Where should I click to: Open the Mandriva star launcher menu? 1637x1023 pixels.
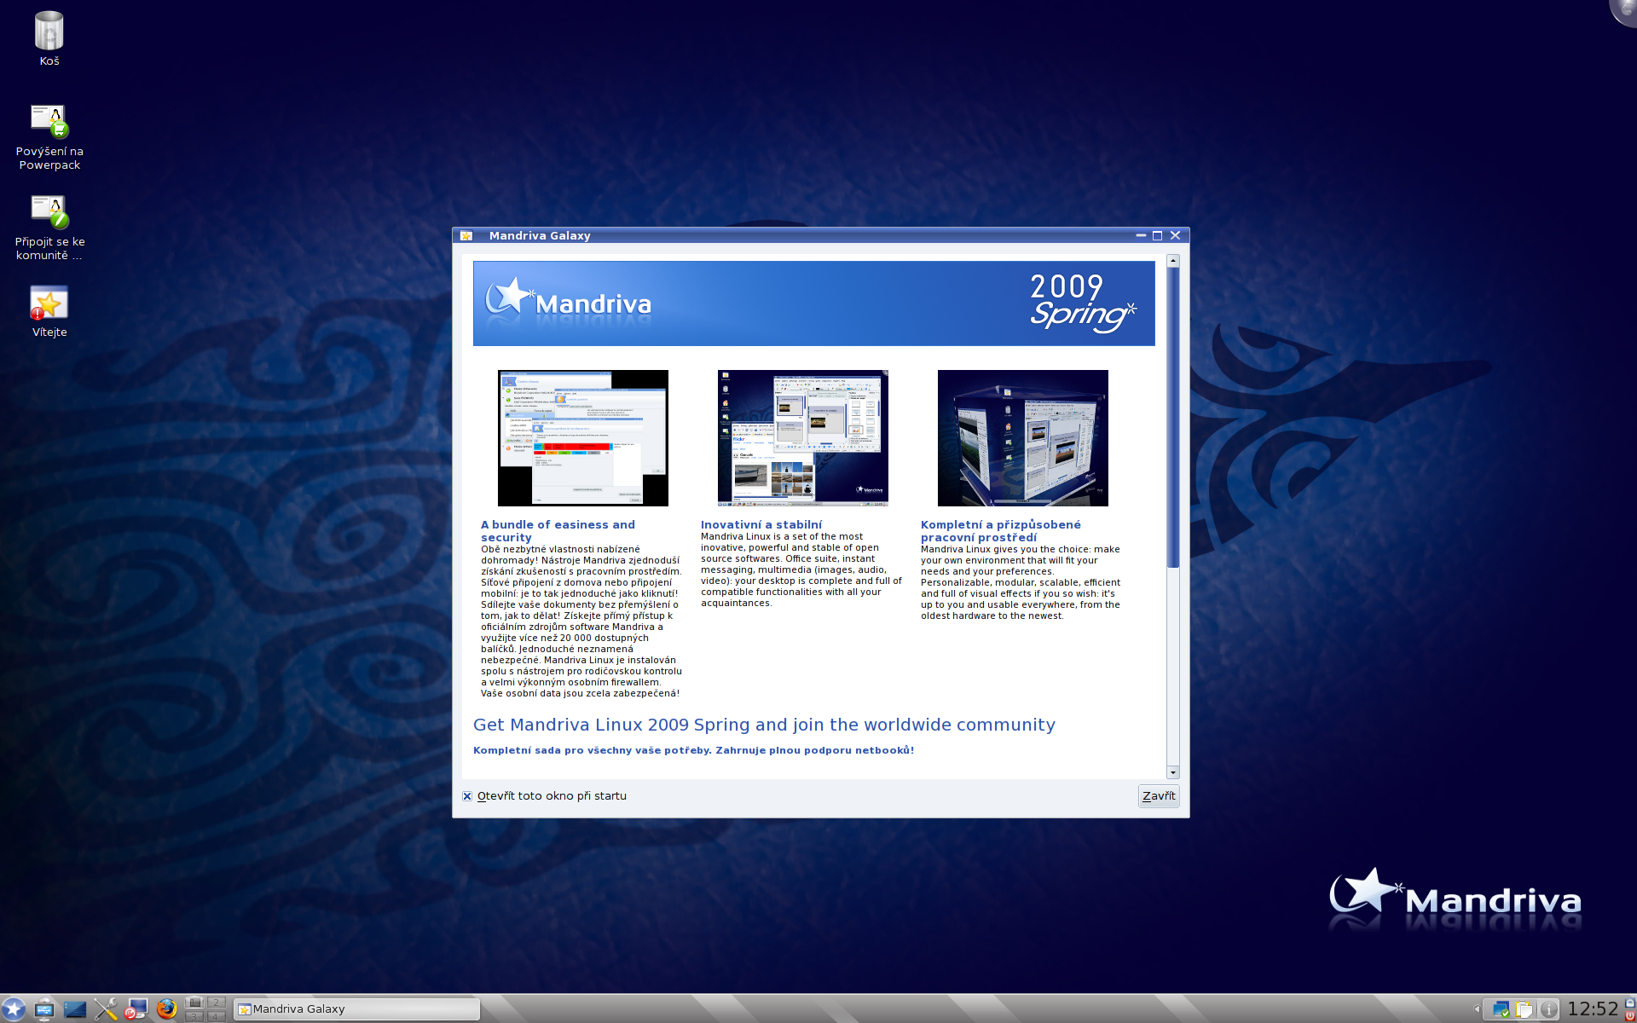click(x=14, y=1009)
